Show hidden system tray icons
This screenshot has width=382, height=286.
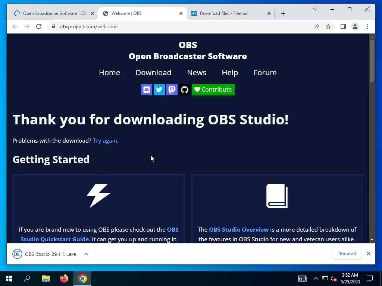(x=316, y=279)
